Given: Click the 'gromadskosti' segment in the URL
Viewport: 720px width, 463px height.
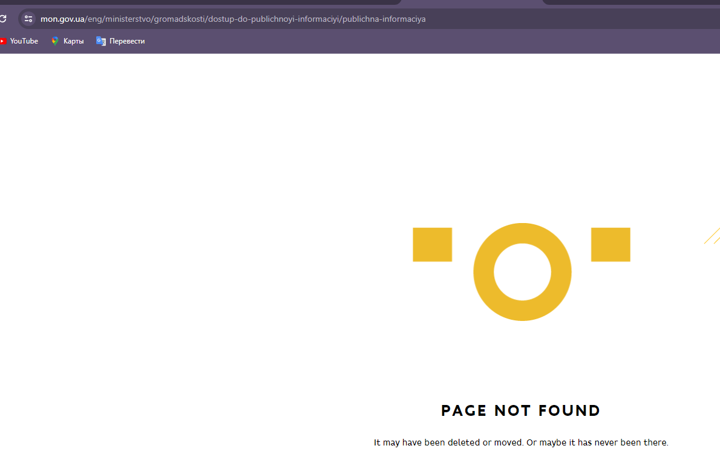Looking at the screenshot, I should click(180, 19).
